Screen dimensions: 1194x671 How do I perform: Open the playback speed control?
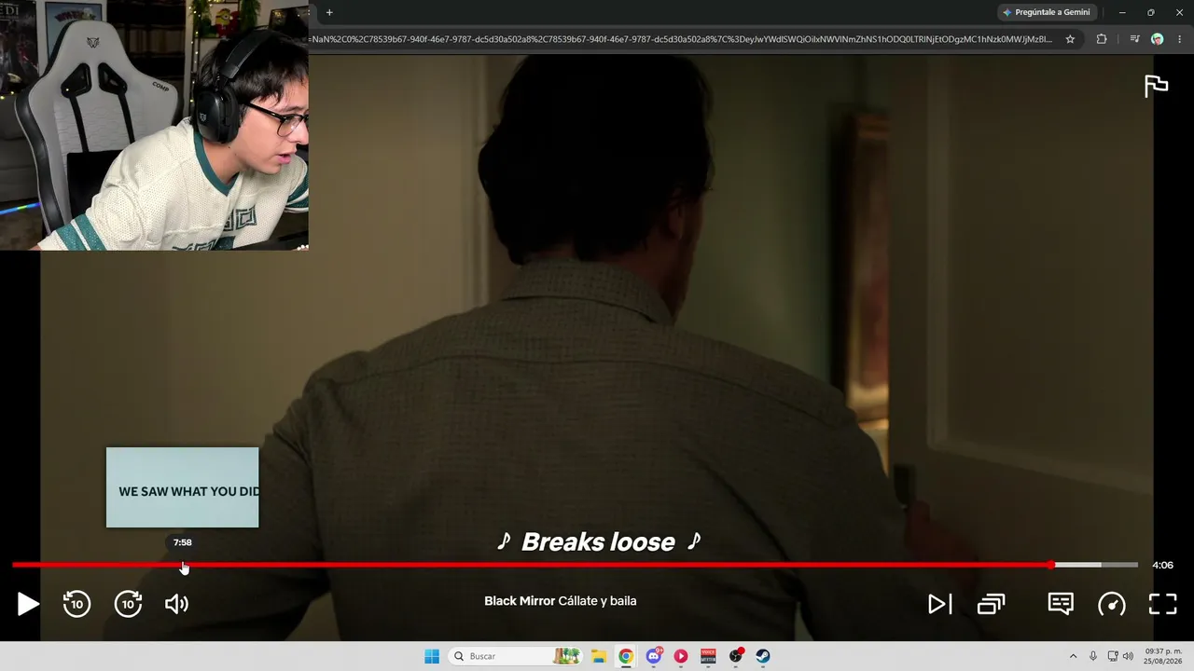click(x=1111, y=604)
